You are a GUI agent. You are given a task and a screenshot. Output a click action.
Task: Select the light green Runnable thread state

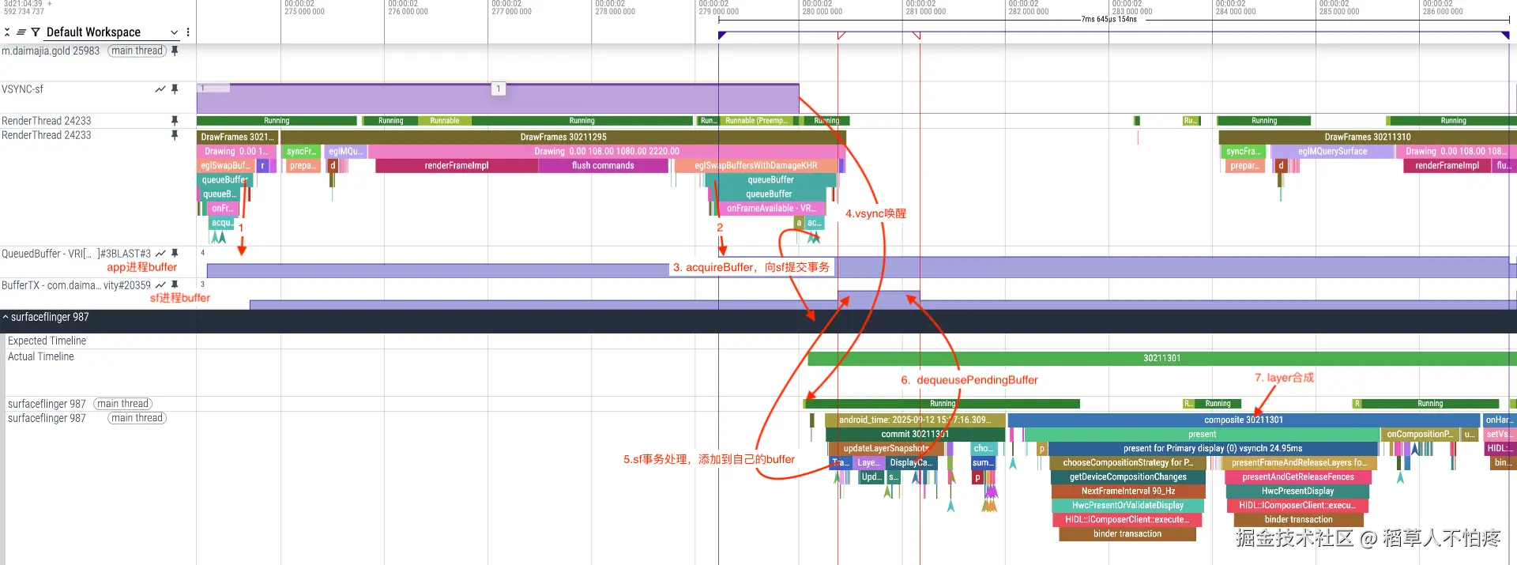[444, 121]
